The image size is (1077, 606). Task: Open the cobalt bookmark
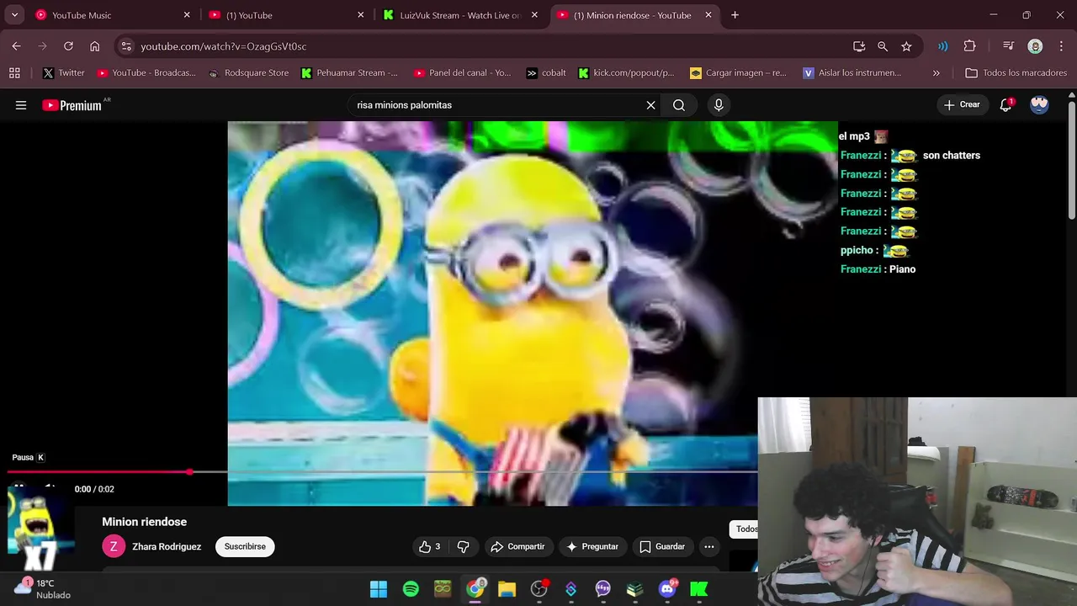[x=546, y=73]
